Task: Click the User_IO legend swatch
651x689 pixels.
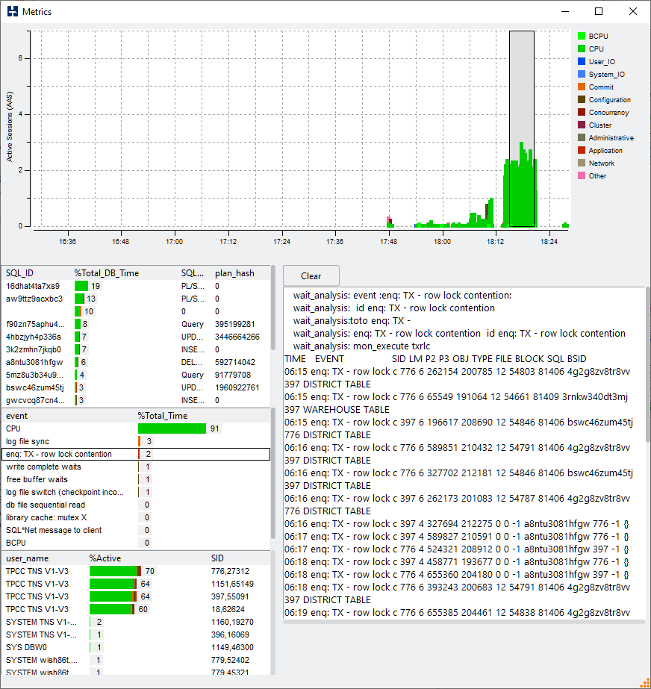Action: click(x=581, y=61)
